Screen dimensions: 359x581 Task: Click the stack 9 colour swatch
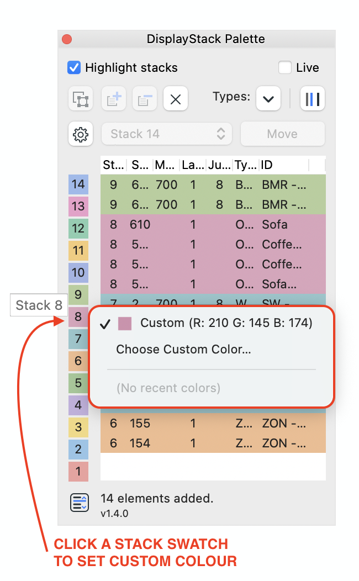tap(78, 294)
